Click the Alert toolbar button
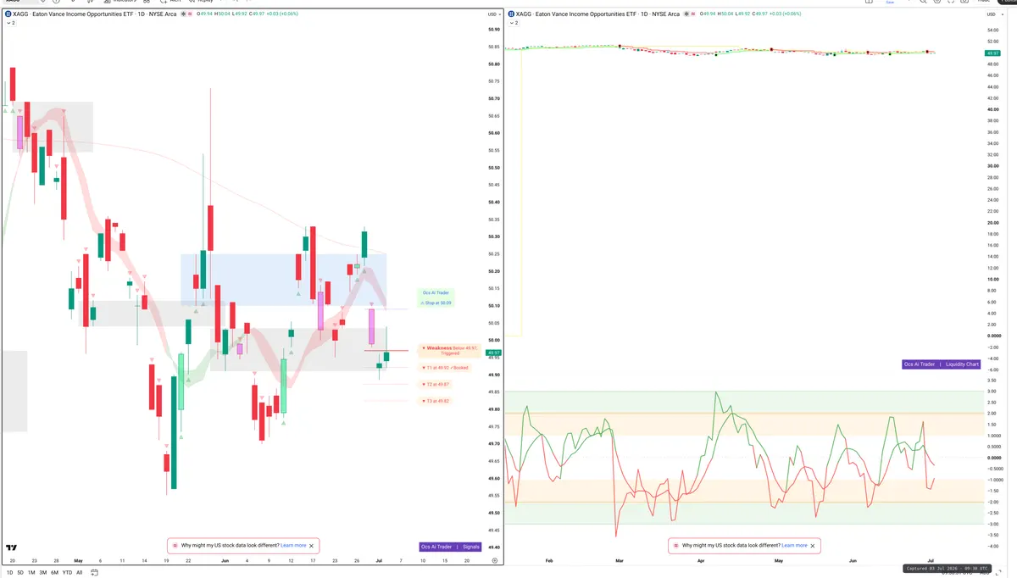Screen dimensions: 1017x578 point(171,2)
